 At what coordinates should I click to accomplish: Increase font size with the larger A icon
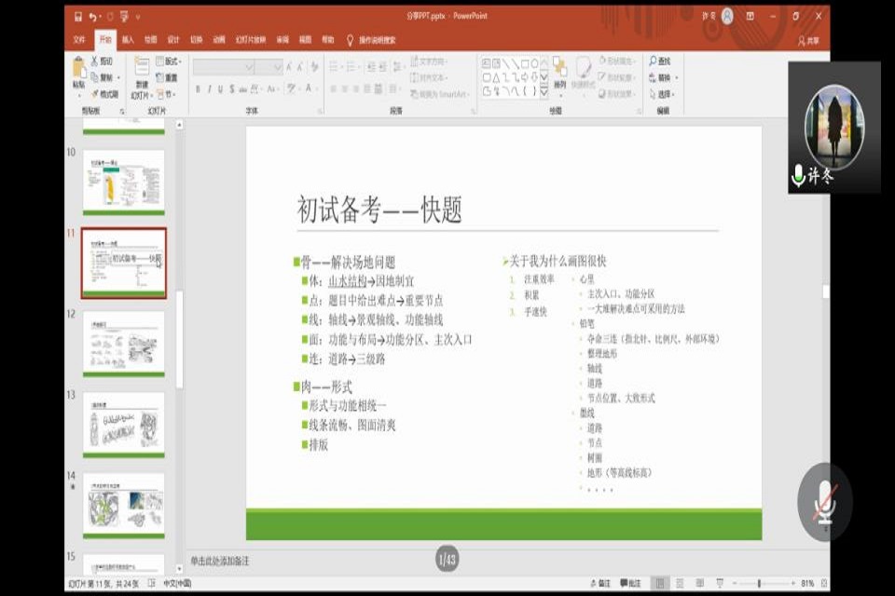point(289,67)
